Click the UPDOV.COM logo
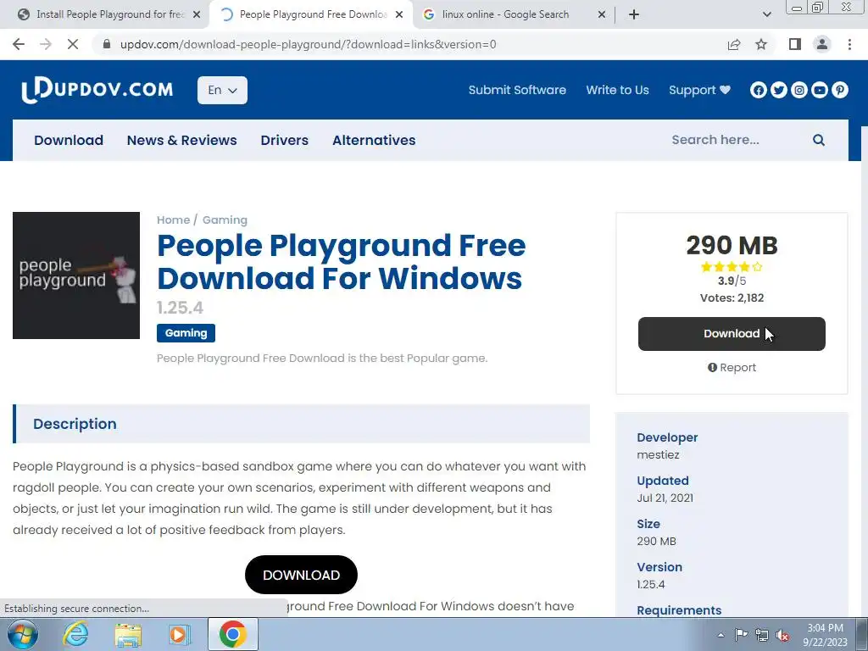 (x=97, y=90)
